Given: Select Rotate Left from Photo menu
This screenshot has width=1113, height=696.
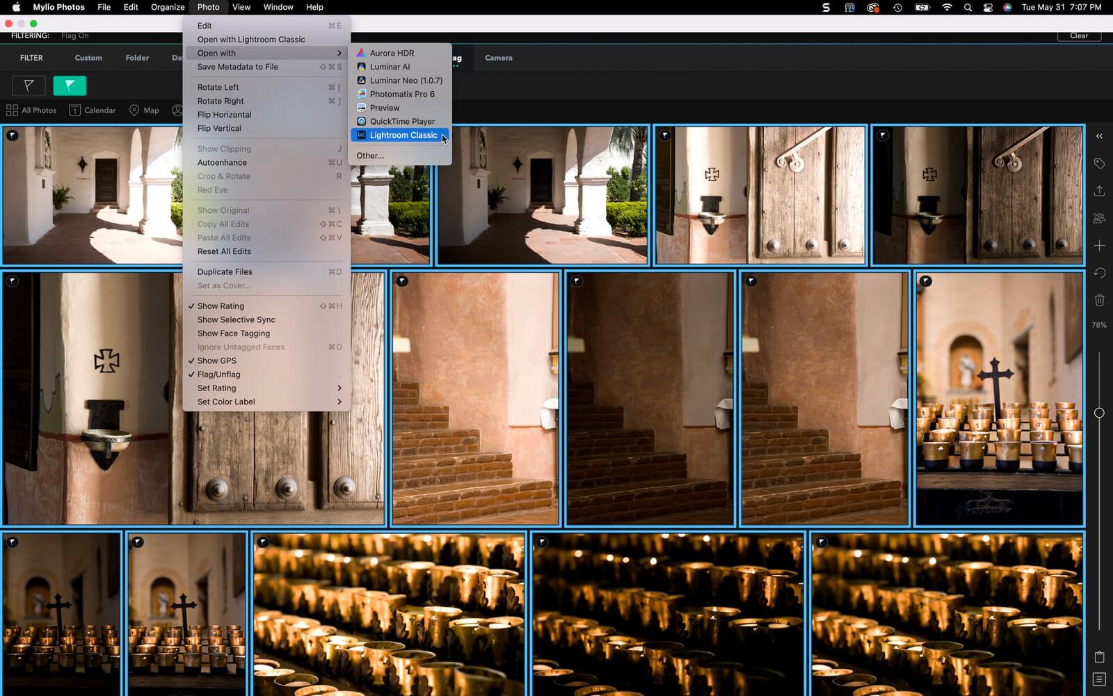Looking at the screenshot, I should (x=218, y=87).
